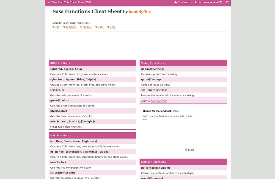275x179 pixels.
Task: Select the red($color) row
Action: coord(92,90)
